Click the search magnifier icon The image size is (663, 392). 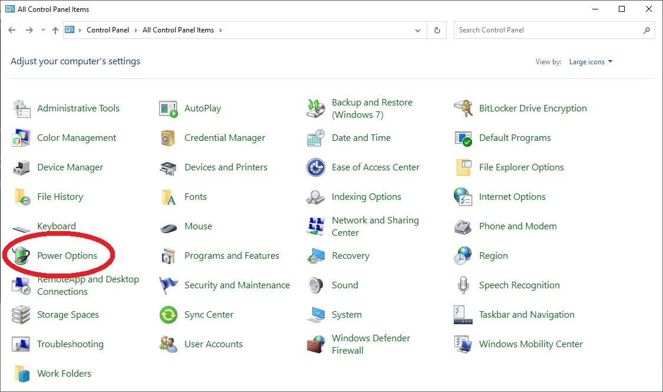pos(646,30)
